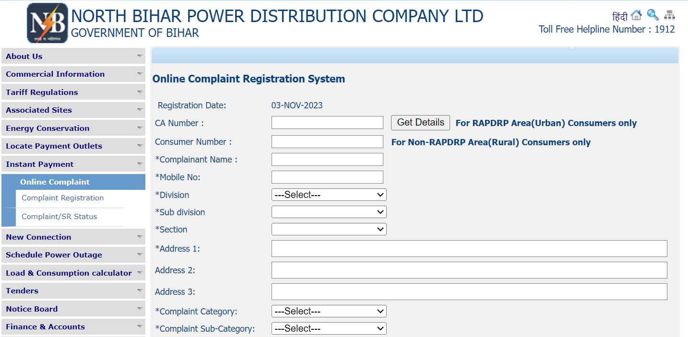Viewport: 688px width, 337px height.
Task: Expand the New Connection menu arrow
Action: pyautogui.click(x=140, y=237)
